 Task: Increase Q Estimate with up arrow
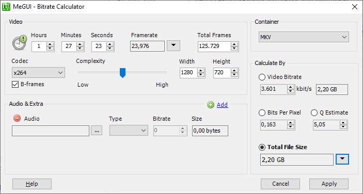[343, 123]
